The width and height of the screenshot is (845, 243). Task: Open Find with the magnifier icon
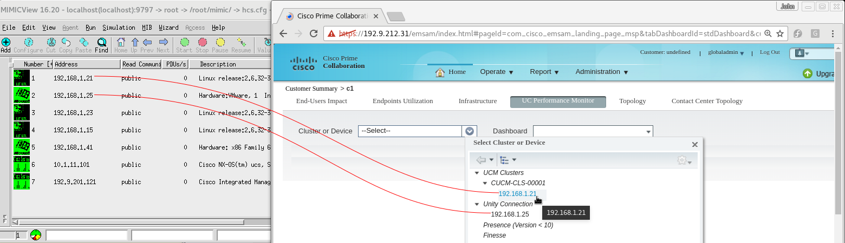[102, 42]
